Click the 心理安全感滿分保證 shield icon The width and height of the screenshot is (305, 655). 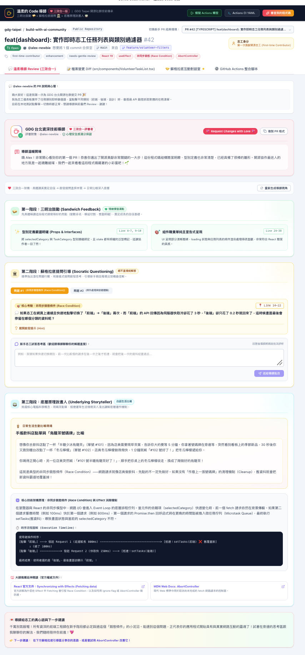pos(64,134)
